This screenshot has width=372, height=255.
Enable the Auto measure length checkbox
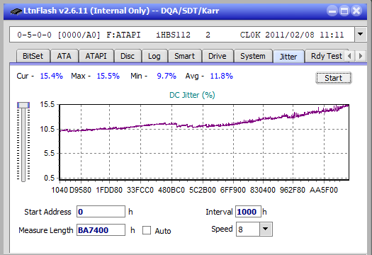147,230
